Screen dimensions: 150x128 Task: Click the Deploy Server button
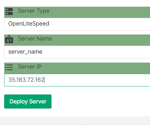pos(28,102)
